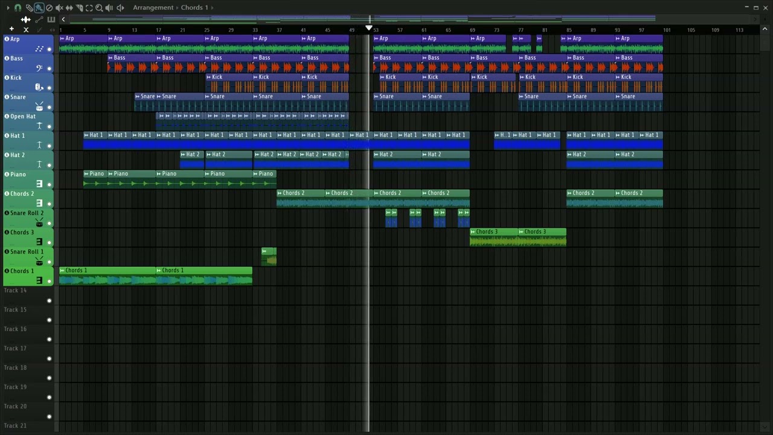Click the plus add-track icon
This screenshot has height=435, width=773.
pyautogui.click(x=11, y=29)
